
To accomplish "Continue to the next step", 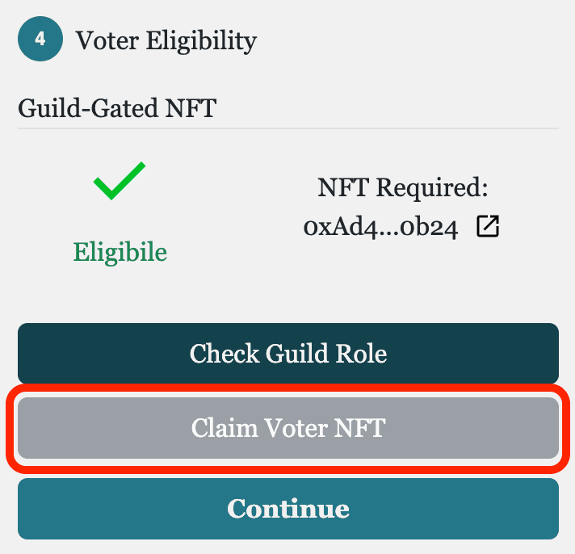I will [288, 509].
